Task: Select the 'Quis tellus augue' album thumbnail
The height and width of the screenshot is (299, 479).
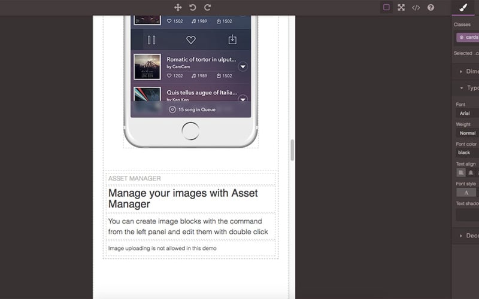Action: click(x=147, y=94)
